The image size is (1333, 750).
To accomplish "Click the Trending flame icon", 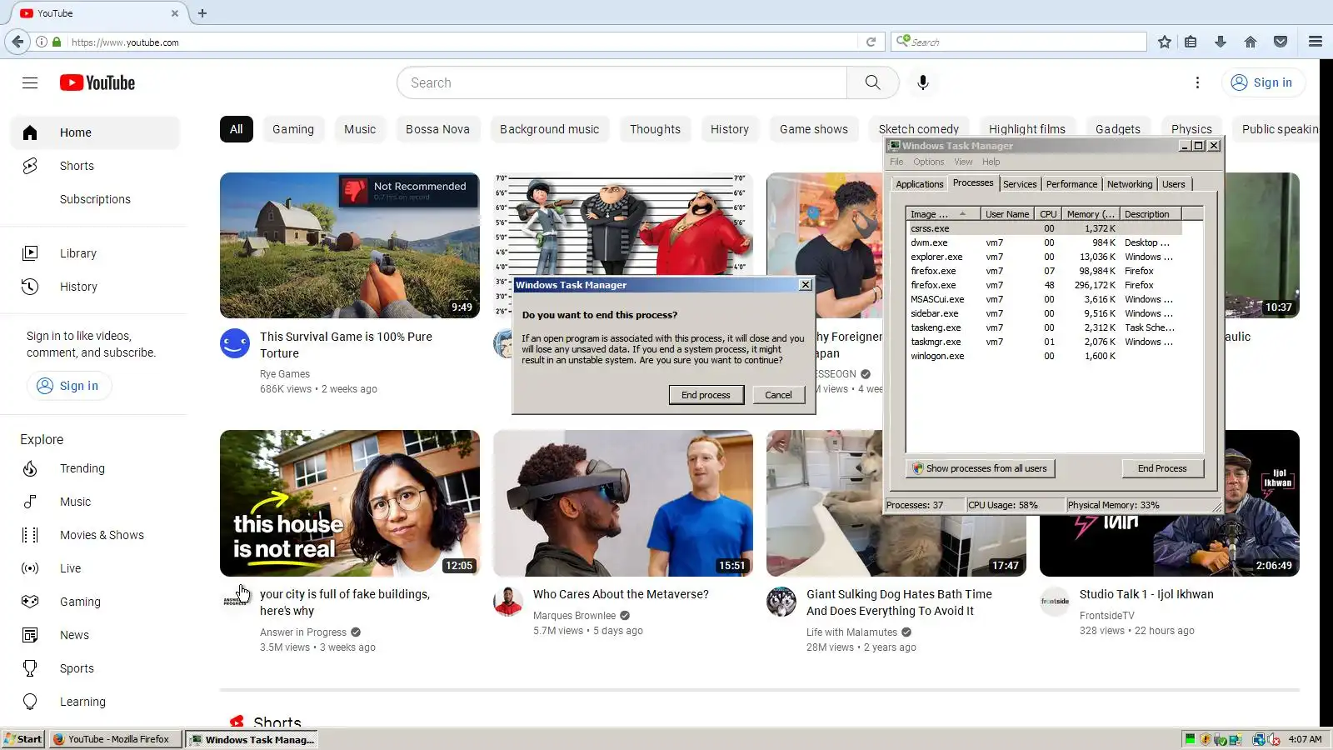I will pos(30,468).
